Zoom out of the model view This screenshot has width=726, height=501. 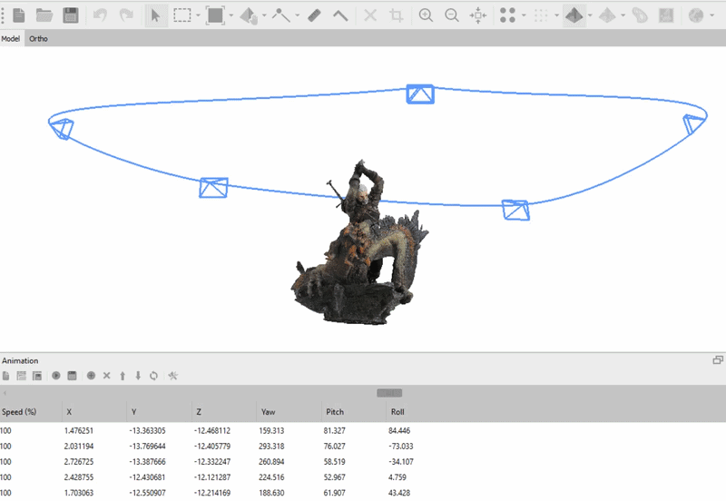(x=451, y=15)
